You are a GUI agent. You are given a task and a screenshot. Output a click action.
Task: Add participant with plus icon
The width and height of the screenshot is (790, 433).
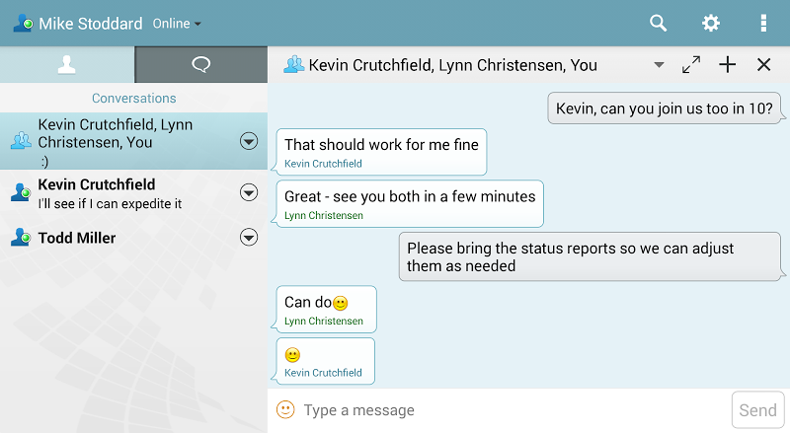coord(728,64)
